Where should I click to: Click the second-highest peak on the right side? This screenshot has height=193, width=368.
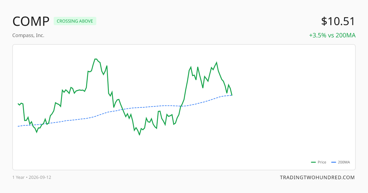click(217, 62)
